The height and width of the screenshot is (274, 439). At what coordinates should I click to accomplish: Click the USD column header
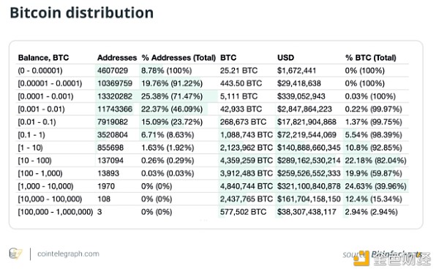pos(285,58)
